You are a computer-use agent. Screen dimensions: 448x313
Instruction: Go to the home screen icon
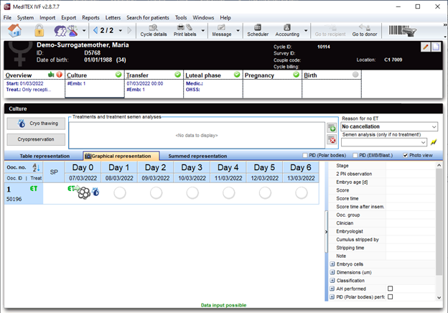(14, 30)
